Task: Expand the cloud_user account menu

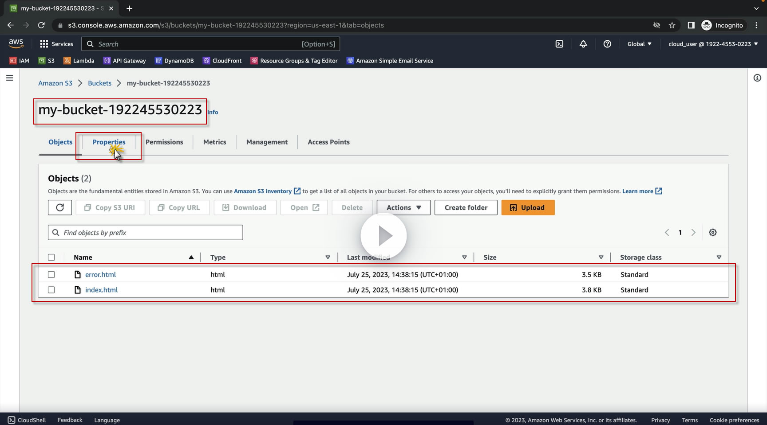Action: coord(713,44)
